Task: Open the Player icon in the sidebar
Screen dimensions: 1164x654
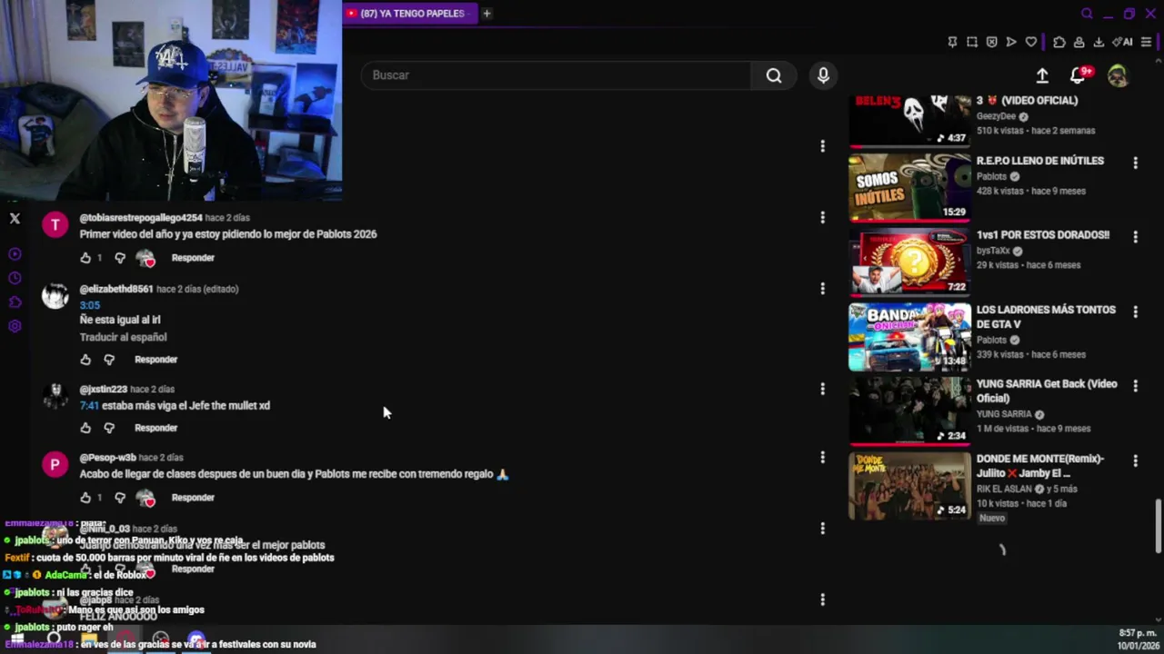Action: [15, 254]
